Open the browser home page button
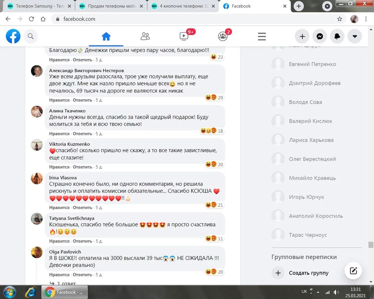374x299 pixels. click(x=43, y=19)
